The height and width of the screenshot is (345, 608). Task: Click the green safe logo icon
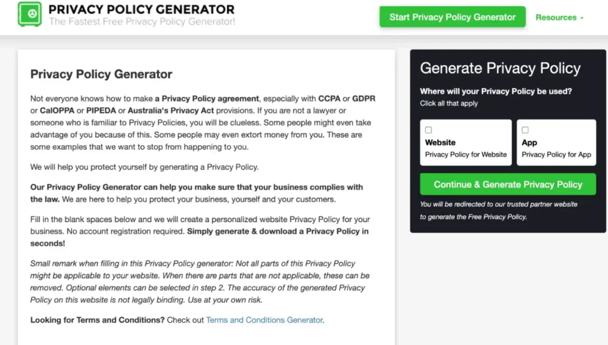[x=29, y=14]
